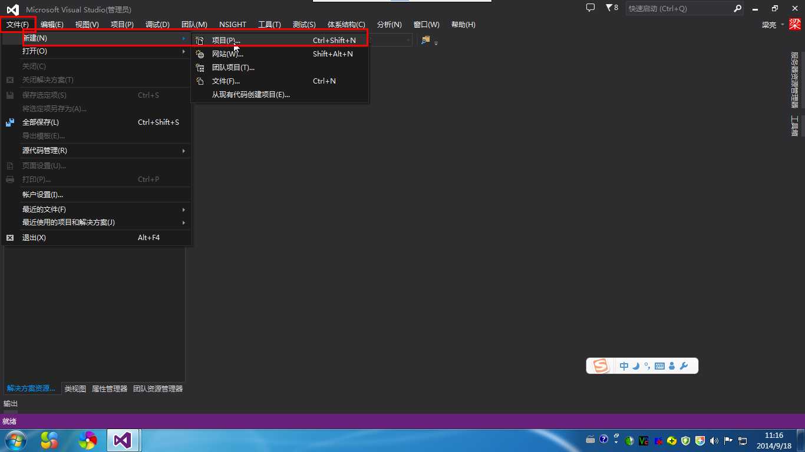Click the Windows Start button
Image resolution: width=805 pixels, height=452 pixels.
pos(15,440)
